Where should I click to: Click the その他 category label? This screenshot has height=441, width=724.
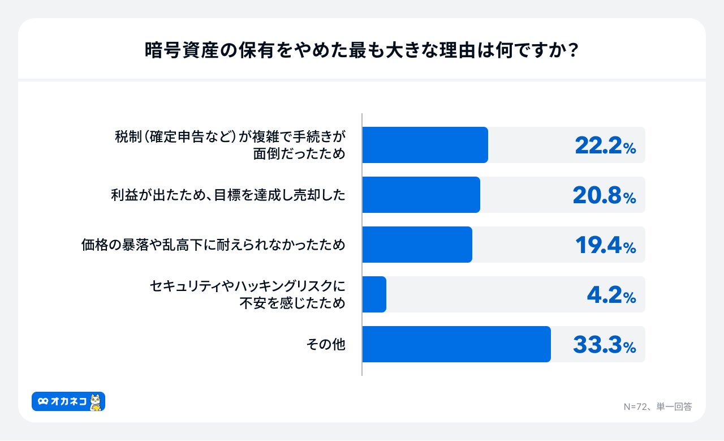point(325,344)
